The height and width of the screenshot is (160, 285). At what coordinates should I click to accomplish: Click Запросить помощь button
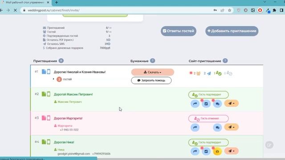(x=151, y=80)
